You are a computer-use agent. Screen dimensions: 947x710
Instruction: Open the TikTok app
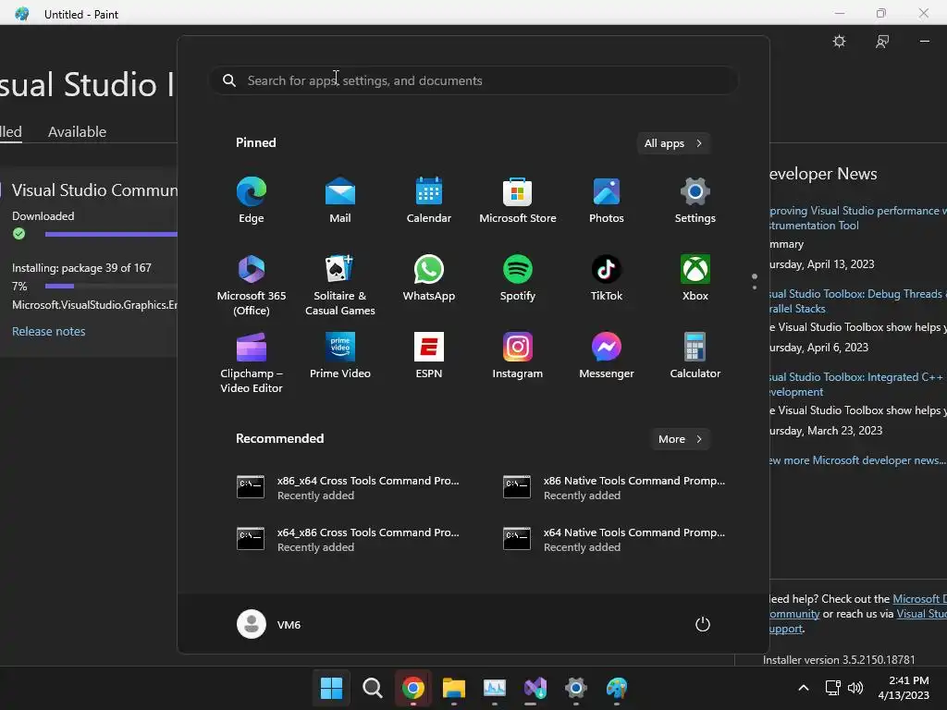tap(607, 278)
